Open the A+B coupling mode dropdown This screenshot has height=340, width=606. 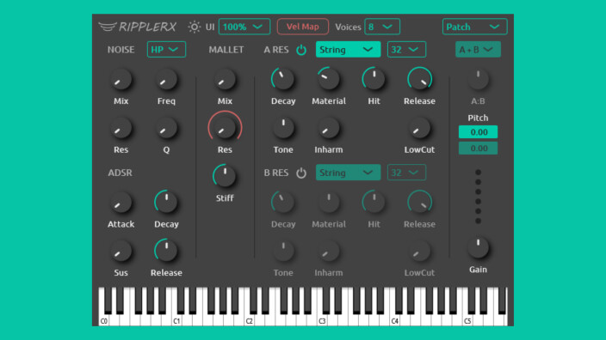(478, 49)
